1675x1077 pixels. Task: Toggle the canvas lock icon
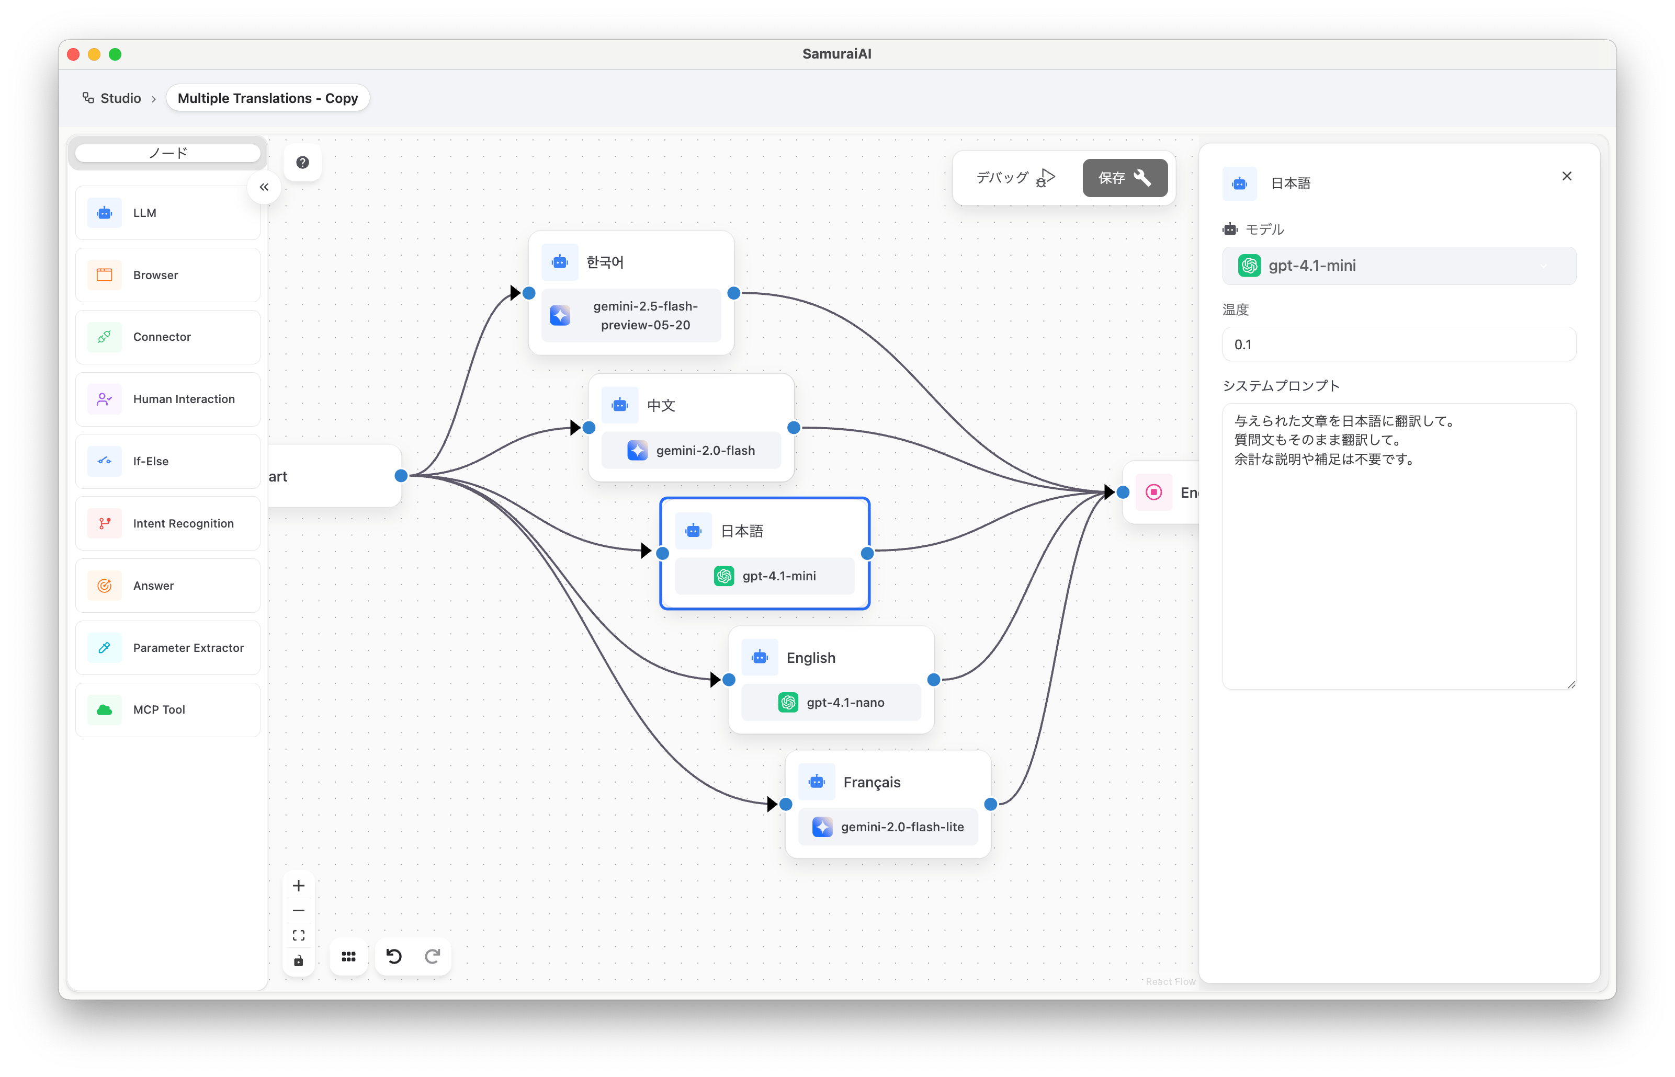tap(299, 960)
